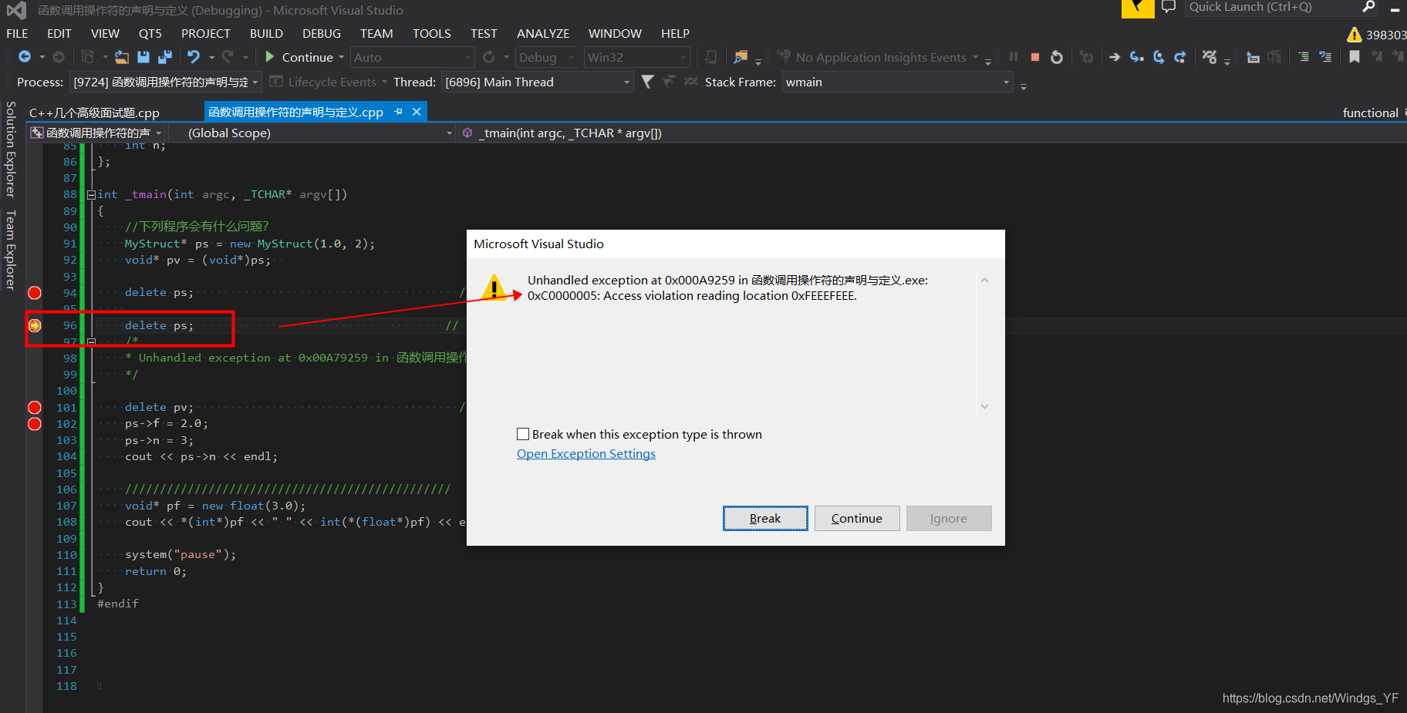The height and width of the screenshot is (713, 1407).
Task: Click the Quick Launch search box
Action: click(1273, 8)
